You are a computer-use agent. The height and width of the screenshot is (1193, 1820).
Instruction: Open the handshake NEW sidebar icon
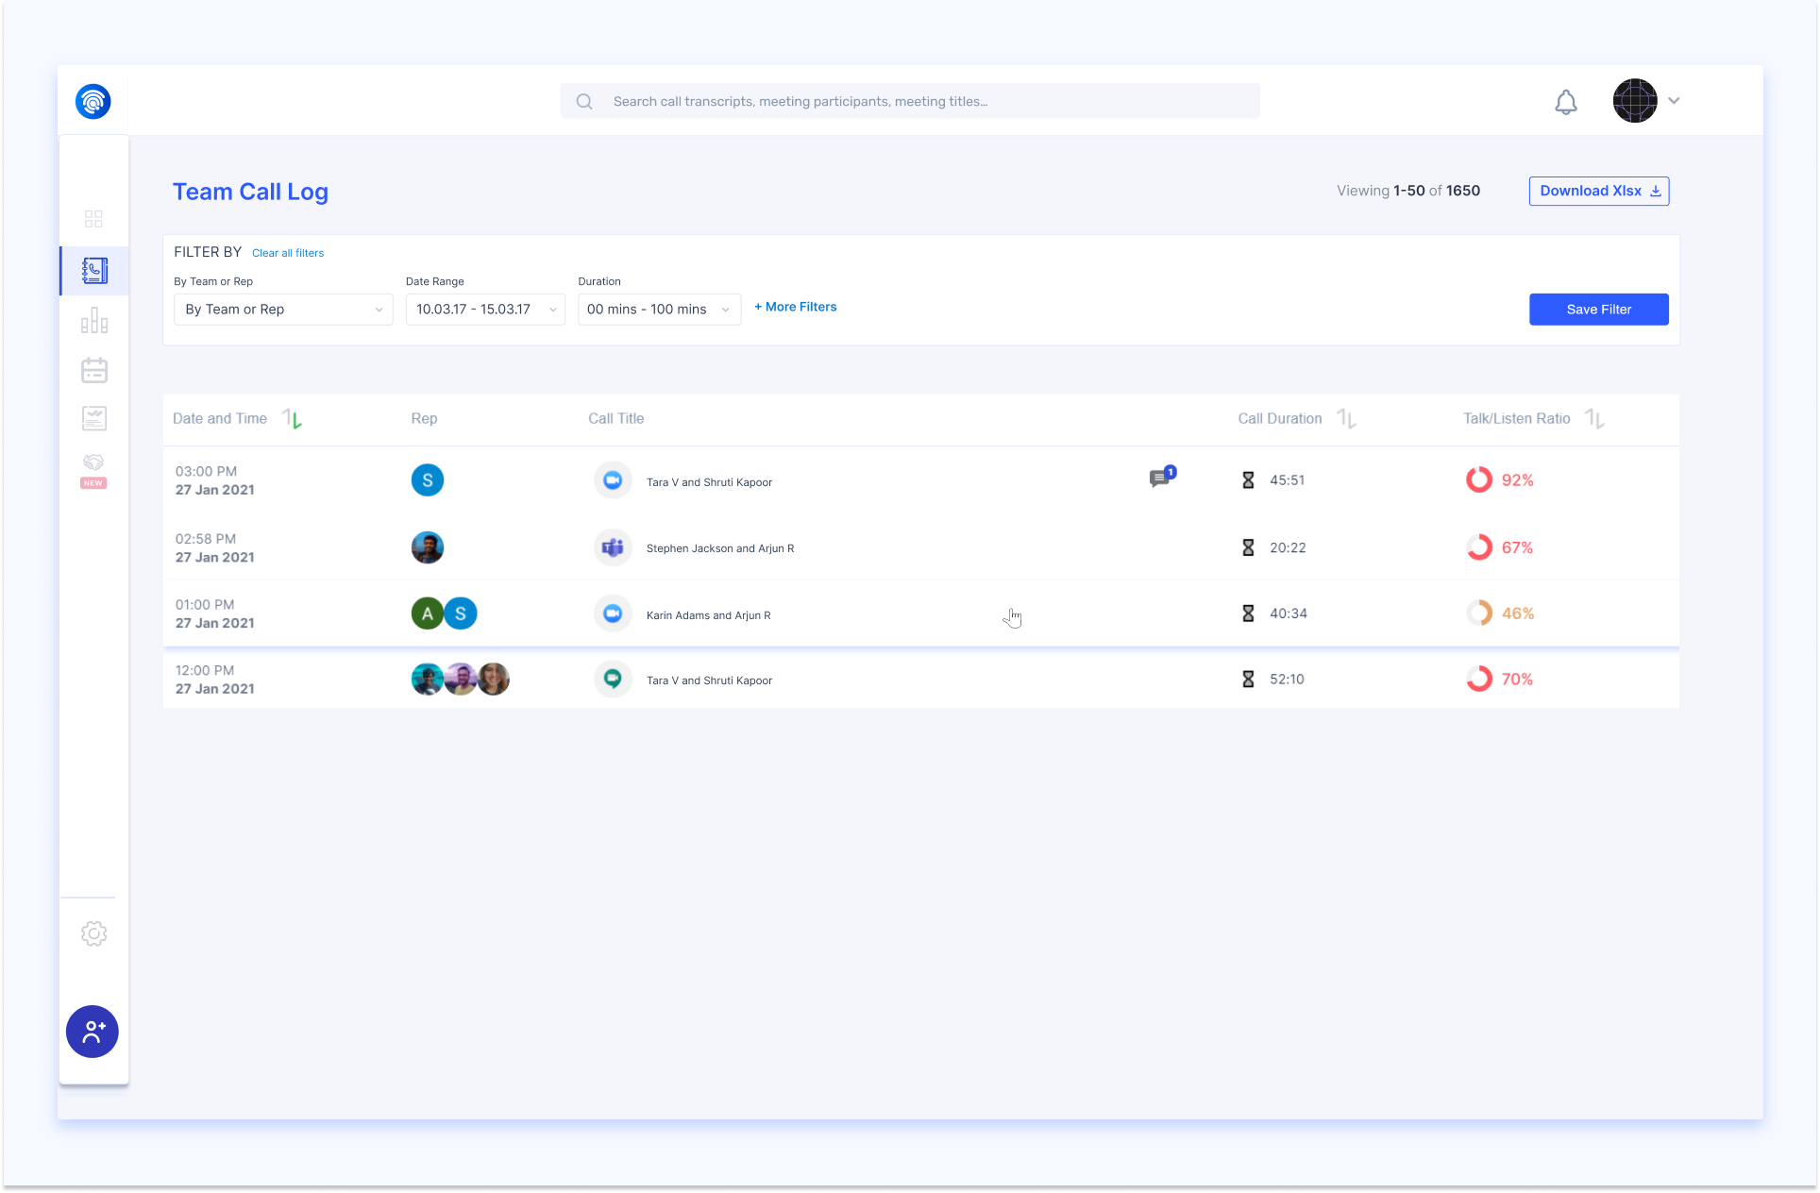(93, 470)
